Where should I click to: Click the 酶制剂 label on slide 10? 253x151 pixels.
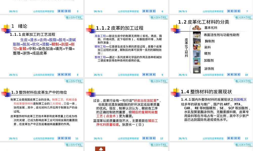pos(210,41)
